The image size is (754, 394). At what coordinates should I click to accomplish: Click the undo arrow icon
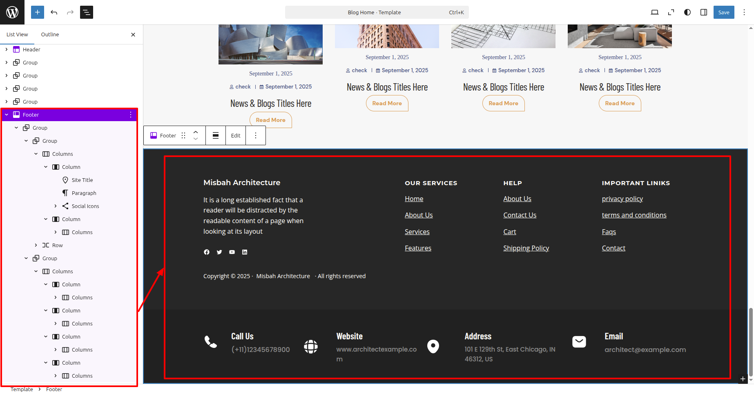point(54,12)
